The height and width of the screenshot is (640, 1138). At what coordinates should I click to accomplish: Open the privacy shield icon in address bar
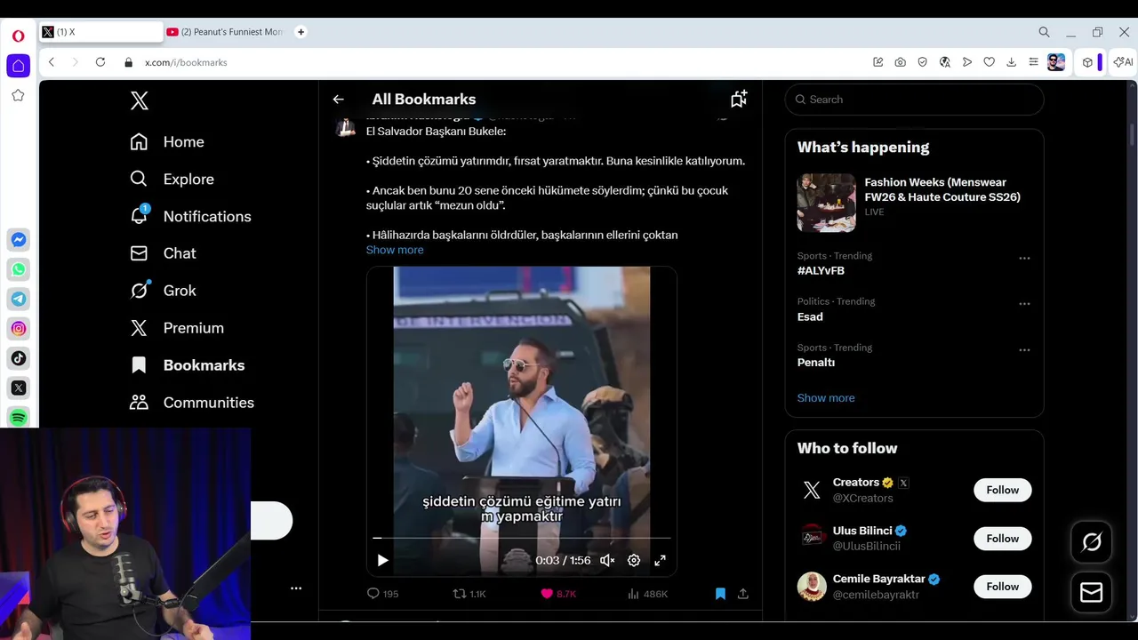pyautogui.click(x=923, y=62)
